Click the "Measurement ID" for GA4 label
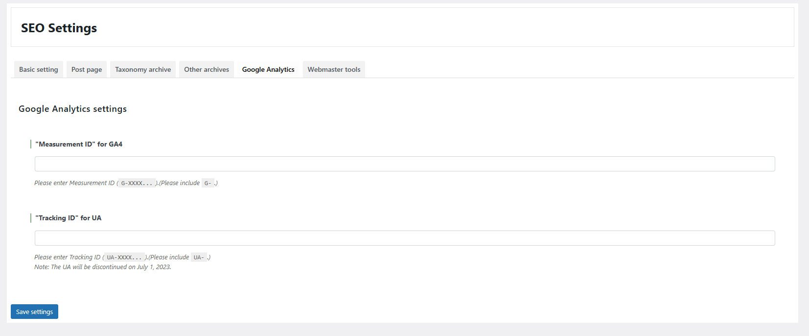809x336 pixels. [79, 144]
